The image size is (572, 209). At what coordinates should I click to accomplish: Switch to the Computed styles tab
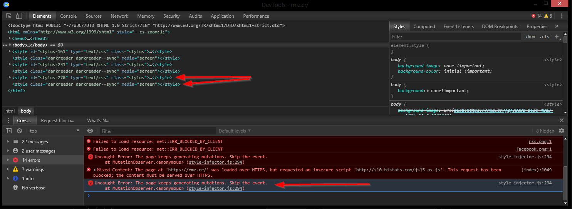coord(424,26)
